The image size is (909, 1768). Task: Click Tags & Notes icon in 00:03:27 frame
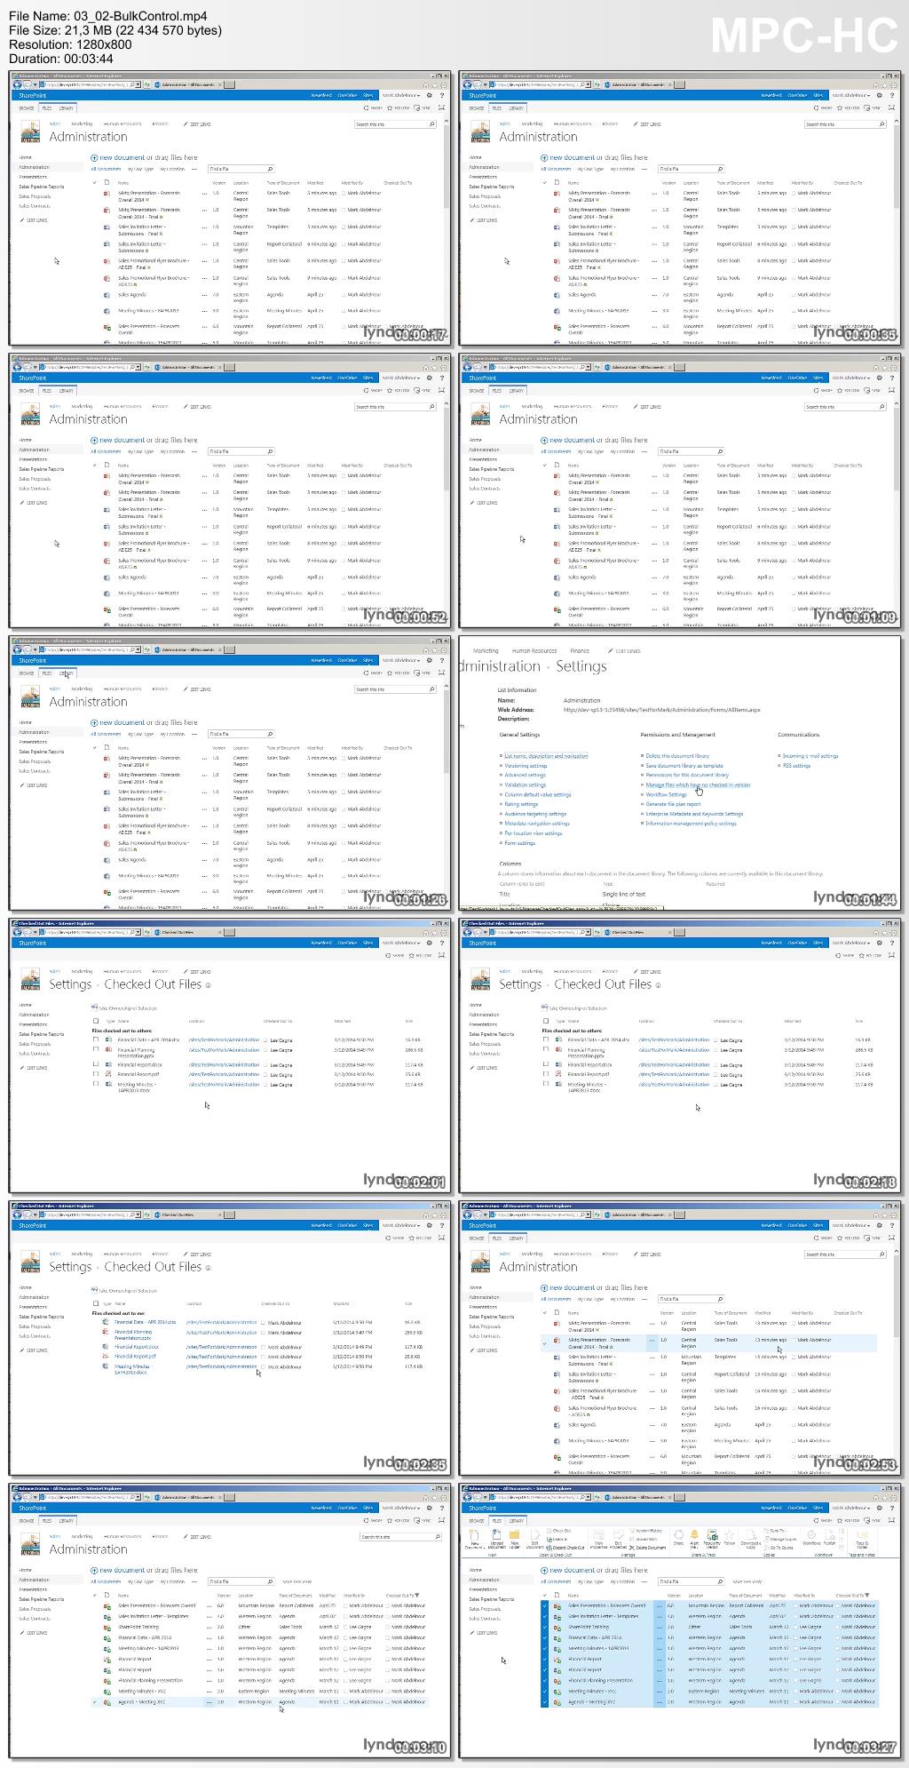[862, 1534]
